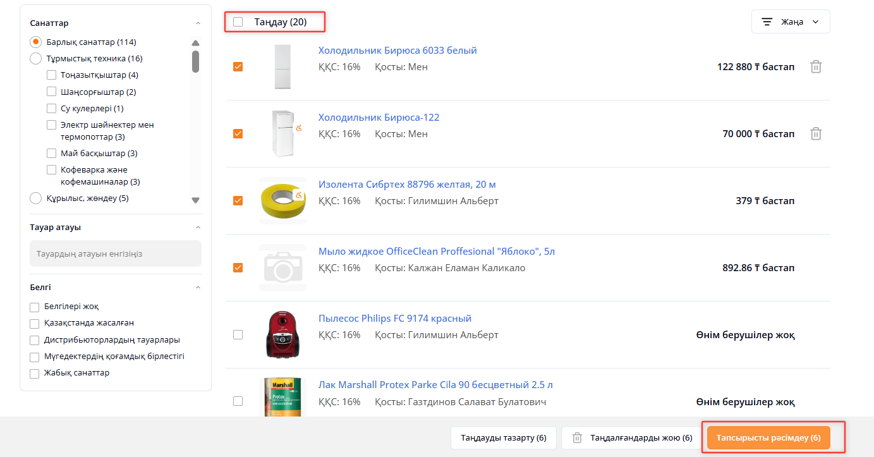
Task: Collapse the Санаттар filter section
Action: tap(198, 23)
